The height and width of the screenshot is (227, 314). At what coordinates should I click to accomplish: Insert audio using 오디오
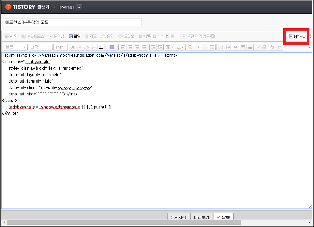126,36
